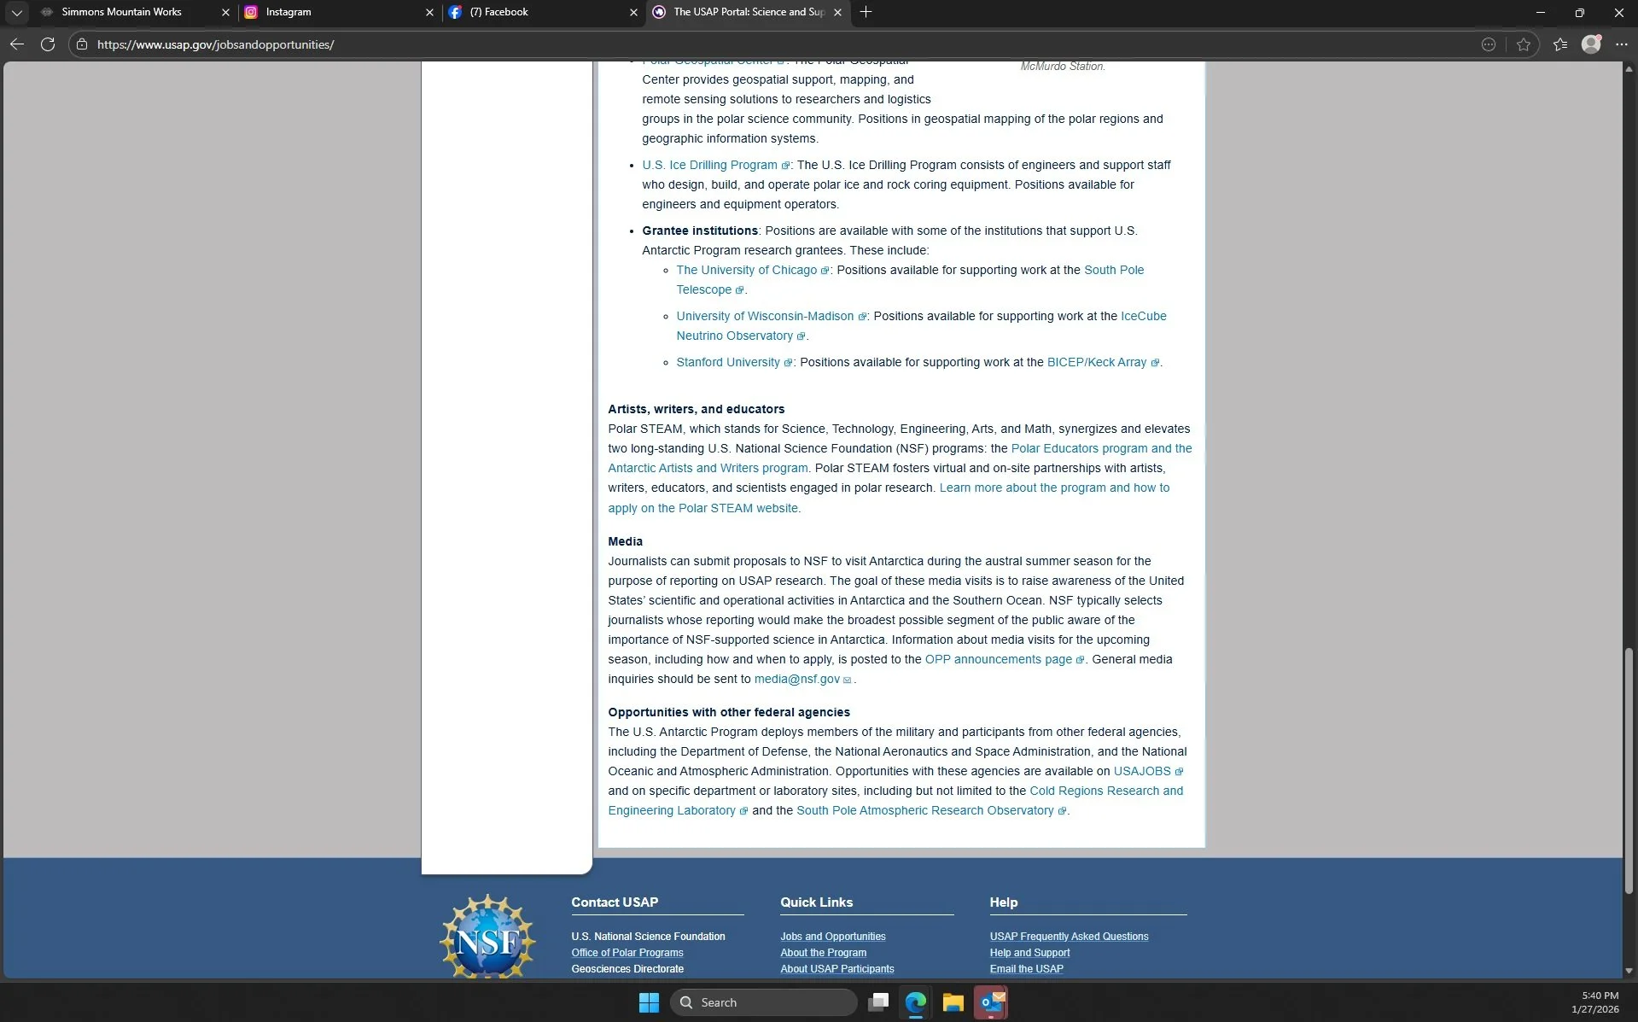Open the favorites list icon

pyautogui.click(x=1560, y=44)
